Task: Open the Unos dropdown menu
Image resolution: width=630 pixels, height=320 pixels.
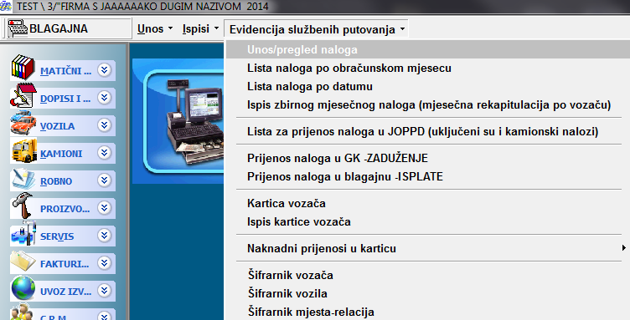Action: pyautogui.click(x=155, y=29)
